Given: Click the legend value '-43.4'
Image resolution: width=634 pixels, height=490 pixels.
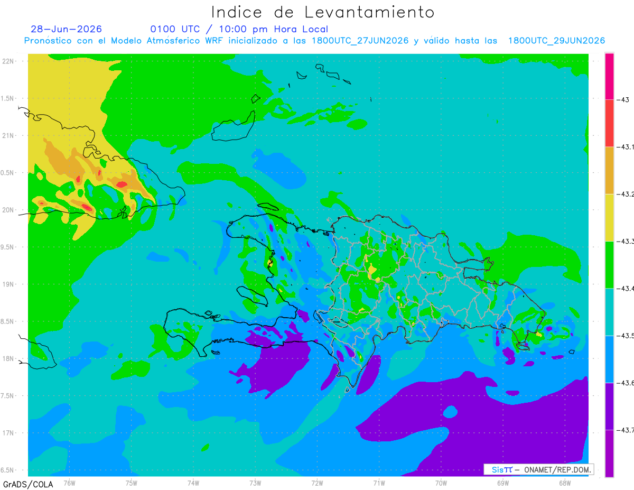Looking at the screenshot, I should 626,288.
